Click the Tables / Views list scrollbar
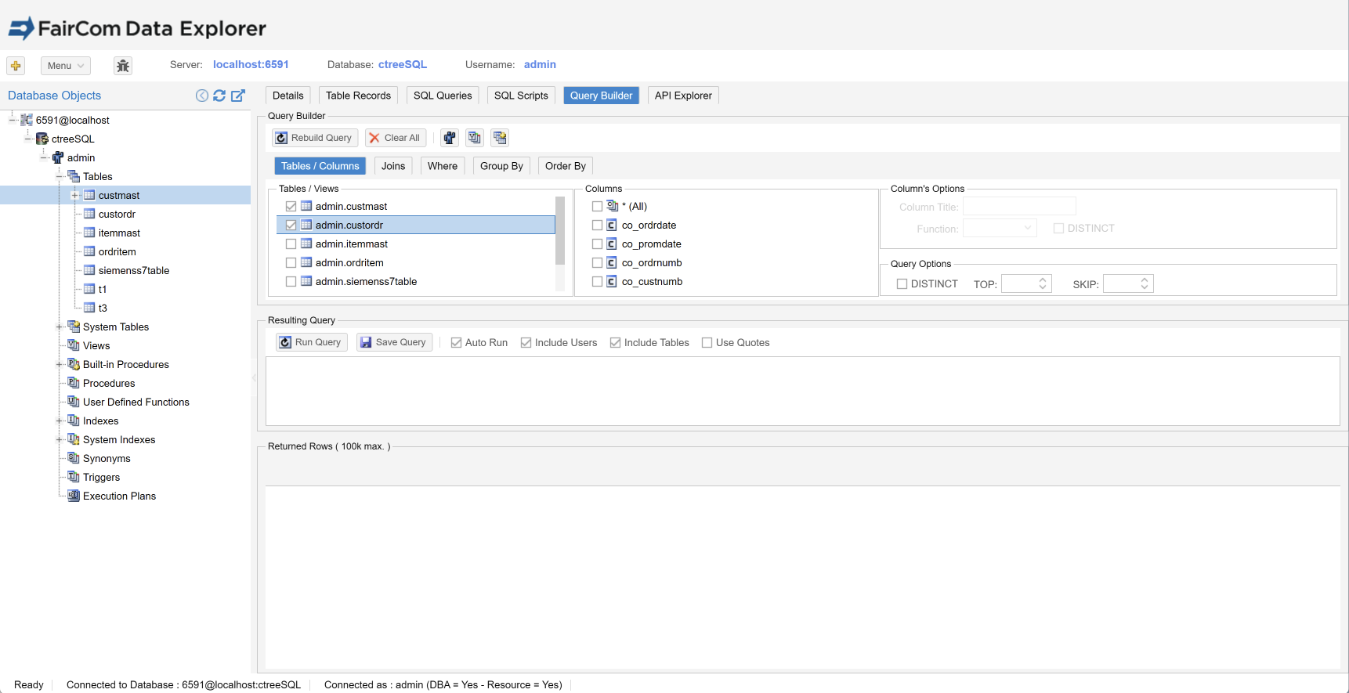The width and height of the screenshot is (1349, 693). point(560,231)
